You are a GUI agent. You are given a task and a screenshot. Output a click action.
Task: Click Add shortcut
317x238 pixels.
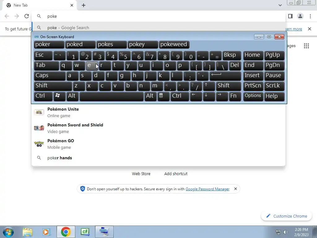pyautogui.click(x=176, y=174)
